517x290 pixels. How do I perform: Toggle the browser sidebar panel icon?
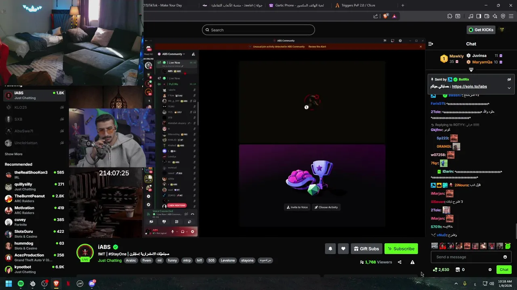tap(479, 16)
